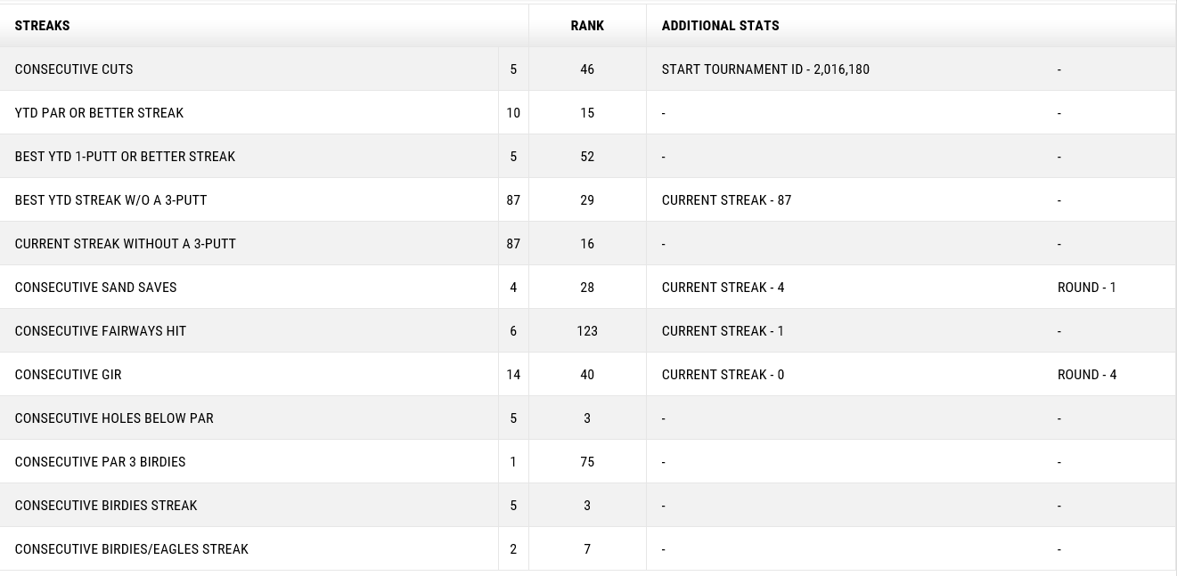Click the Current Streak - 0 text
The height and width of the screenshot is (576, 1177).
(x=723, y=375)
